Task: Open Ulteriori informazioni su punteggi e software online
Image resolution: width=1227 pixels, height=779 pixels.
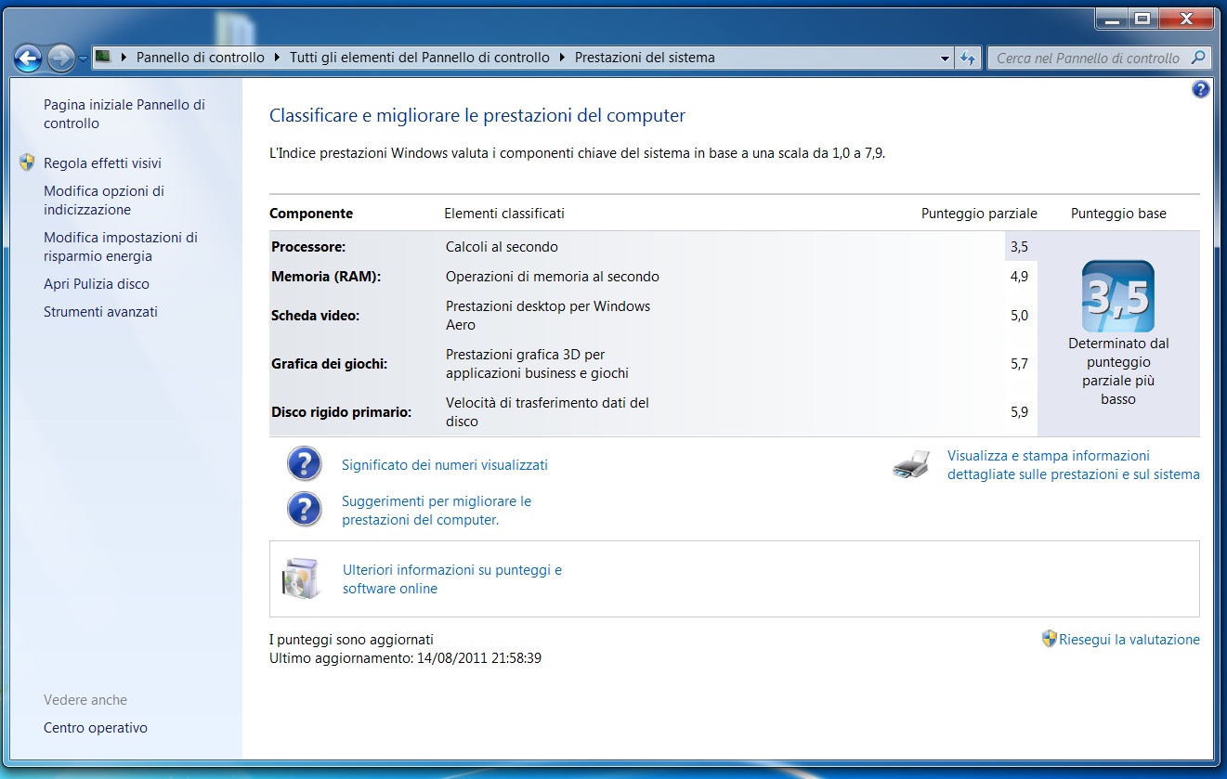Action: tap(452, 579)
